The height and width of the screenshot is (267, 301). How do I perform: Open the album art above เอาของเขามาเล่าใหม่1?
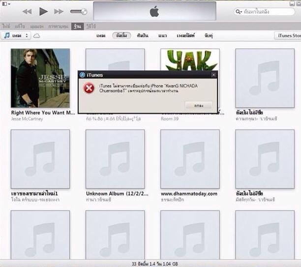[x=40, y=159]
